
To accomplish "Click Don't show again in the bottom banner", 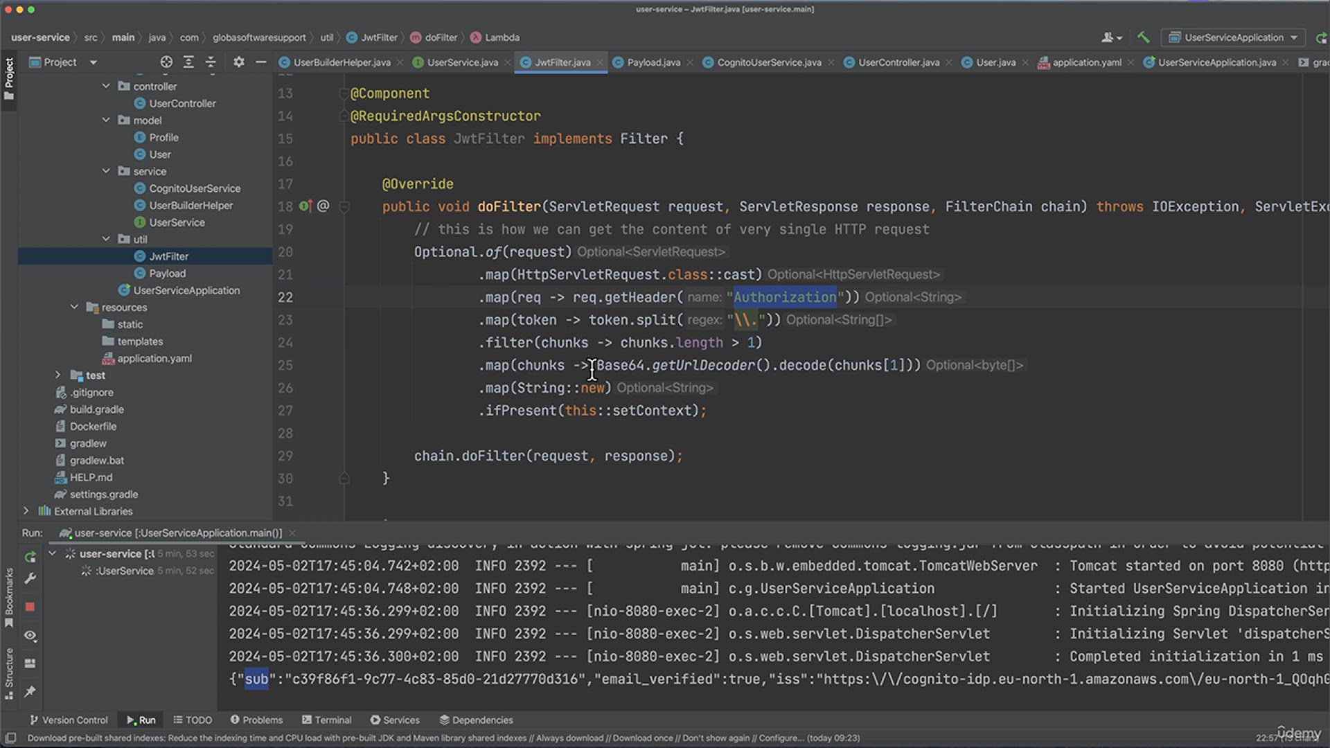I will tap(716, 738).
